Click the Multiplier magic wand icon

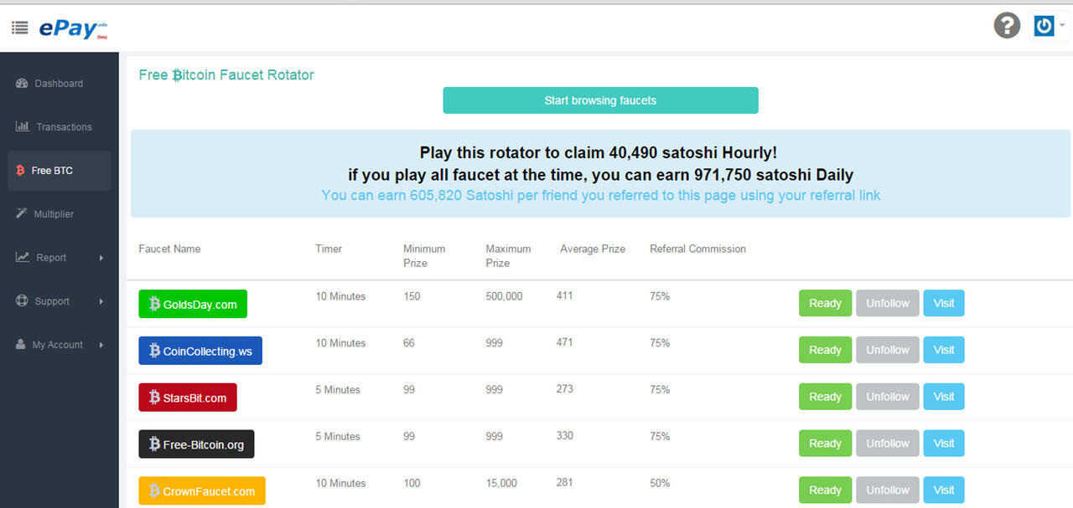point(22,213)
